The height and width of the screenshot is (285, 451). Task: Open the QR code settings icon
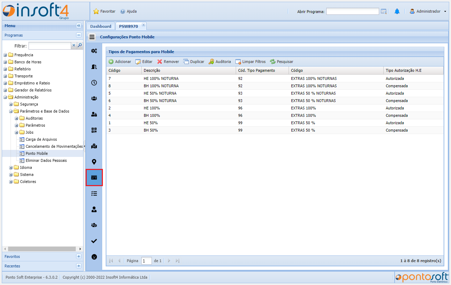[94, 130]
